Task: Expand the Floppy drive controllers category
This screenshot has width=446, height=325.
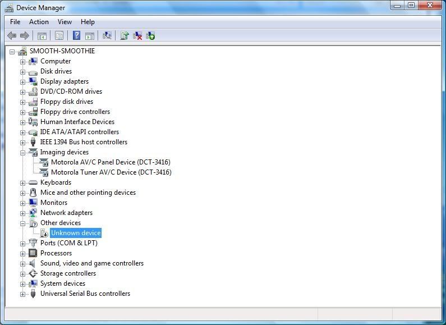Action: click(23, 112)
